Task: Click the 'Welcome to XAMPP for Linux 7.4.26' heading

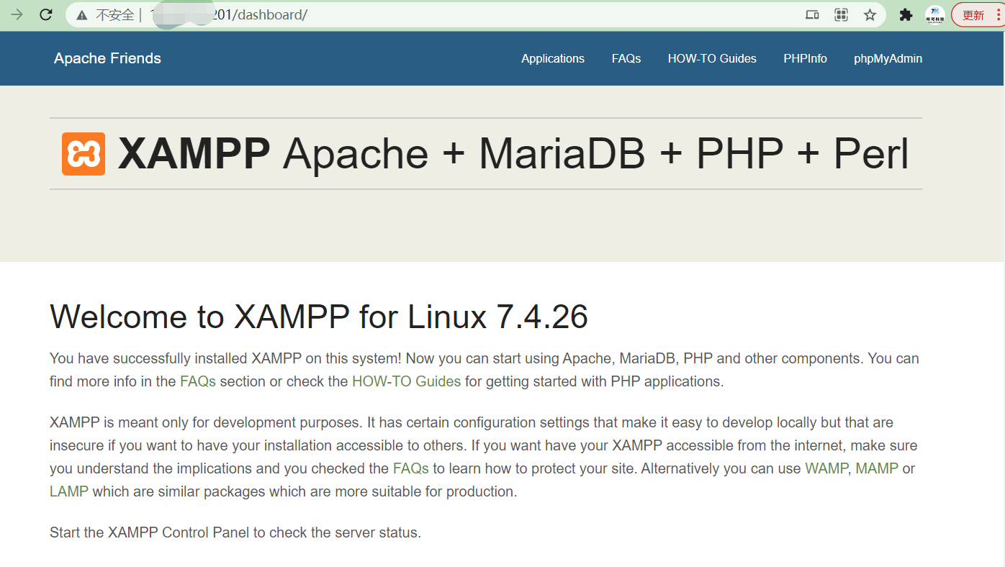Action: (x=319, y=317)
